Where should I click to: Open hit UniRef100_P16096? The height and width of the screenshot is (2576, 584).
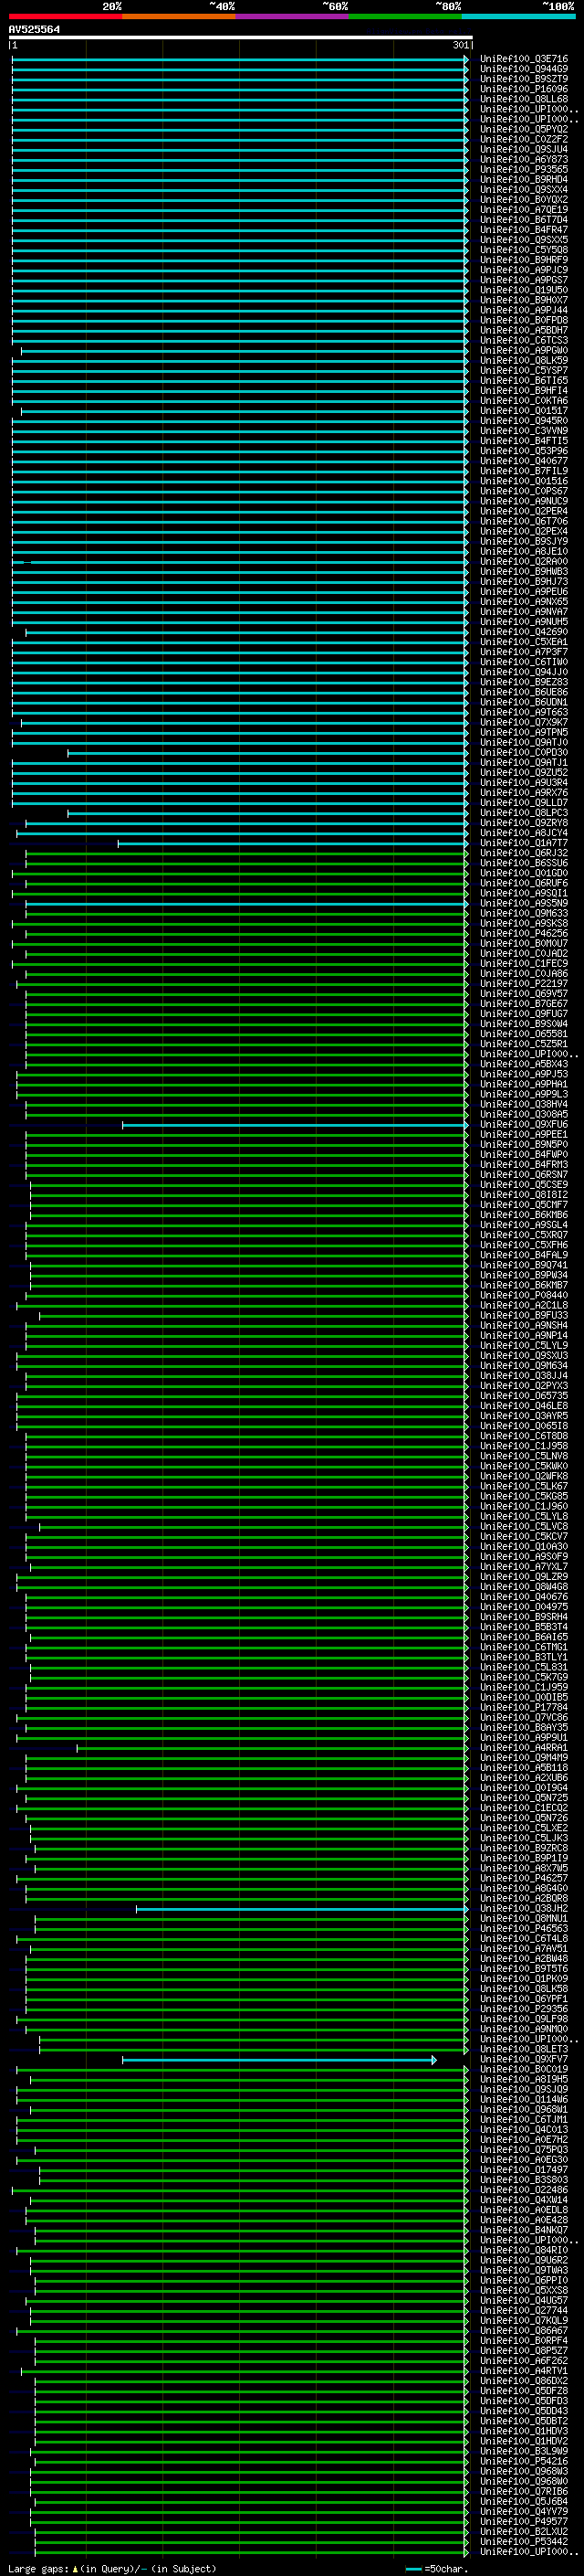[x=524, y=89]
